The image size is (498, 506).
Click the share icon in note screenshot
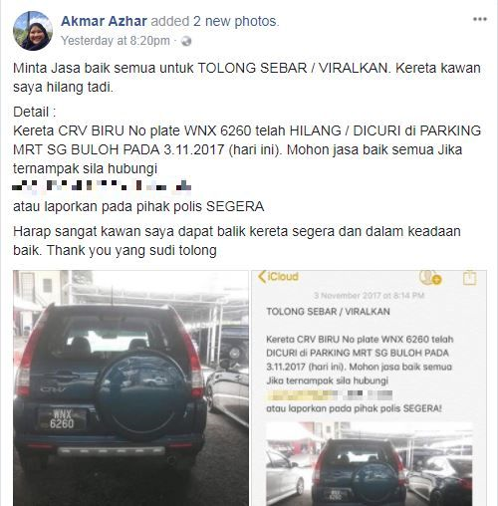(x=469, y=278)
